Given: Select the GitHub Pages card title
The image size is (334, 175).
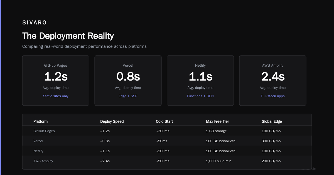Looking at the screenshot, I should pos(56,66).
